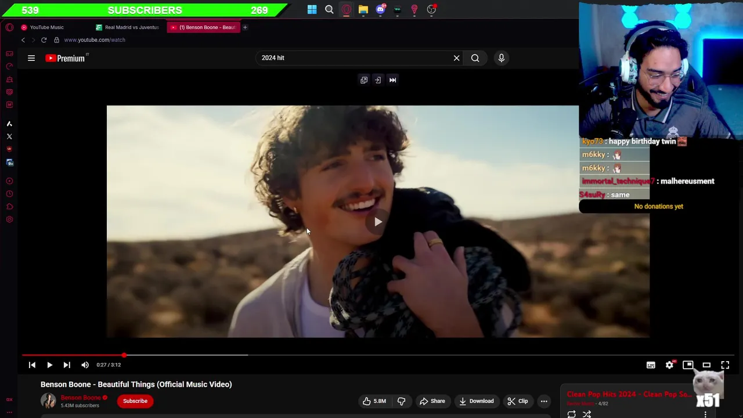743x418 pixels.
Task: Play the video from control bar
Action: [49, 365]
